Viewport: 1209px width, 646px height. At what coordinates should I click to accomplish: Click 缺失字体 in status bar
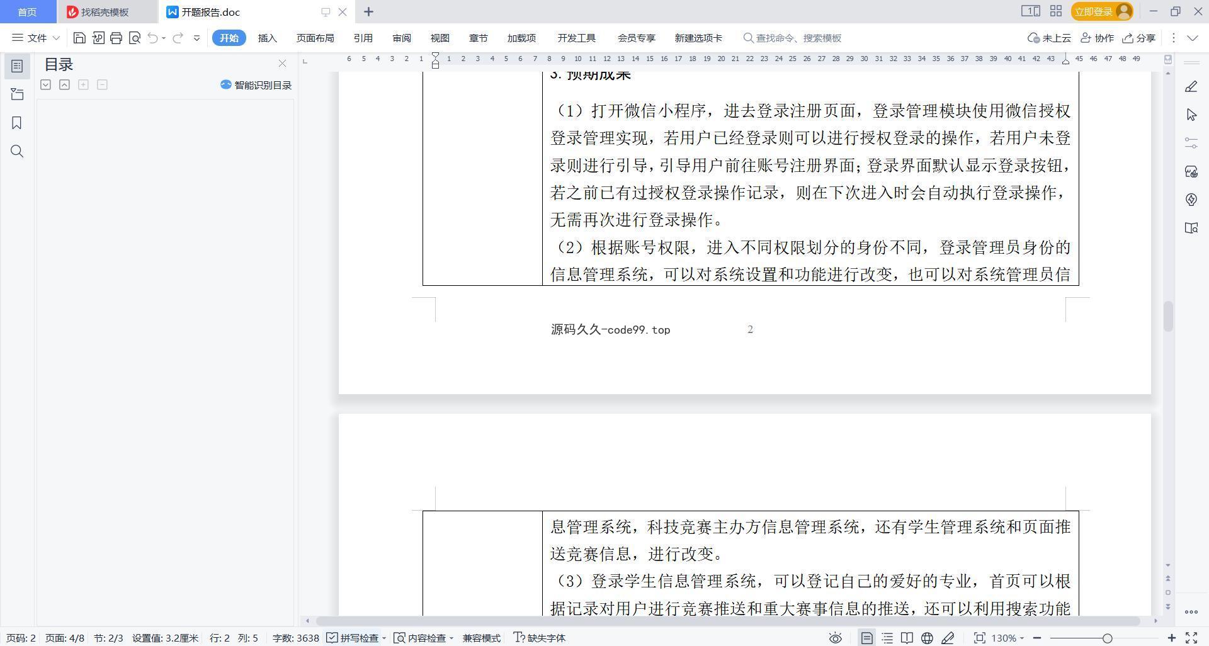pyautogui.click(x=540, y=638)
